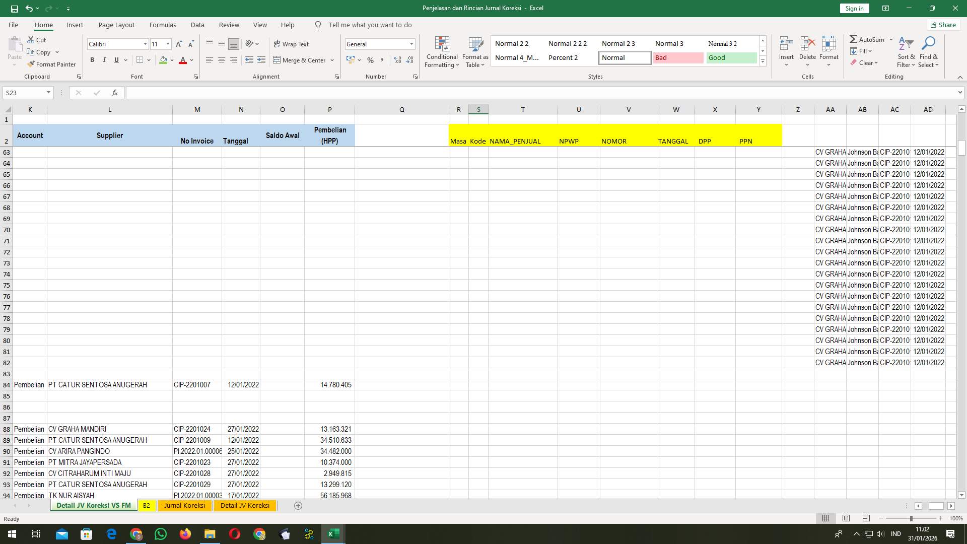Toggle italic formatting

click(x=104, y=59)
